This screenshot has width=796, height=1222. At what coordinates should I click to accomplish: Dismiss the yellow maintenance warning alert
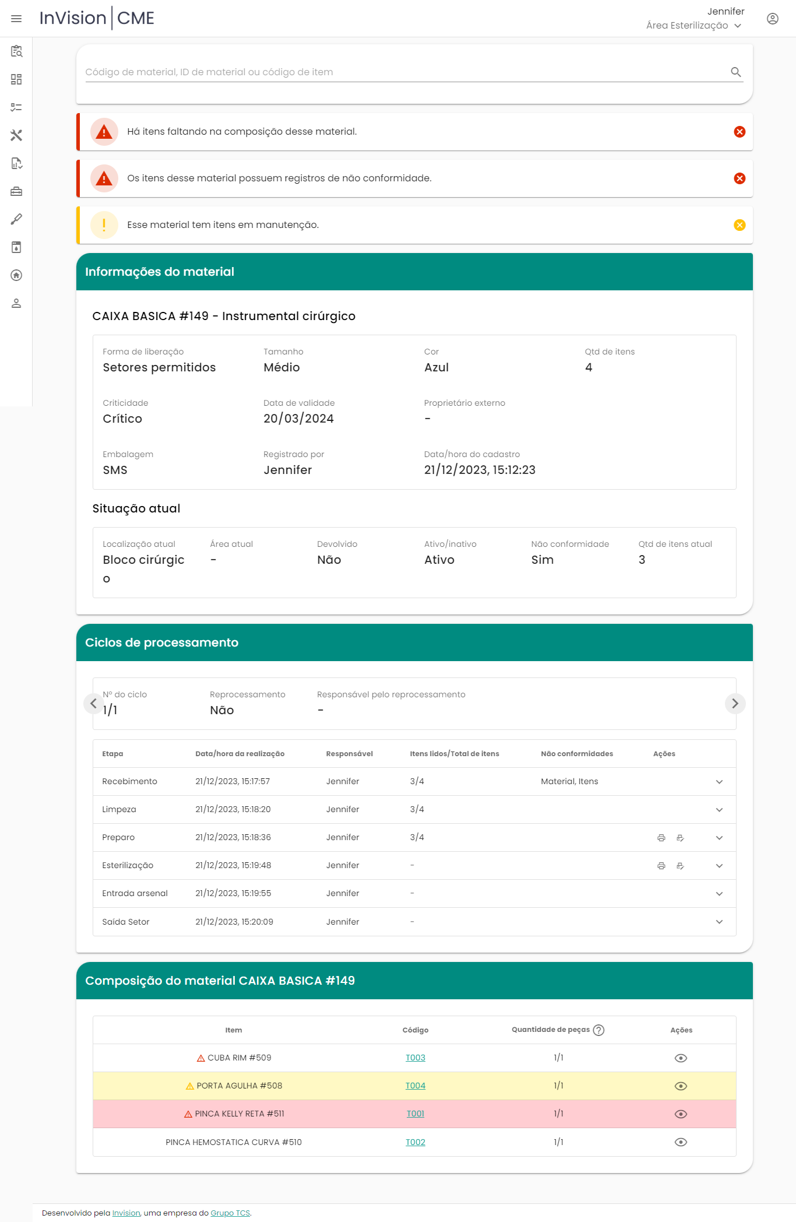click(x=739, y=225)
